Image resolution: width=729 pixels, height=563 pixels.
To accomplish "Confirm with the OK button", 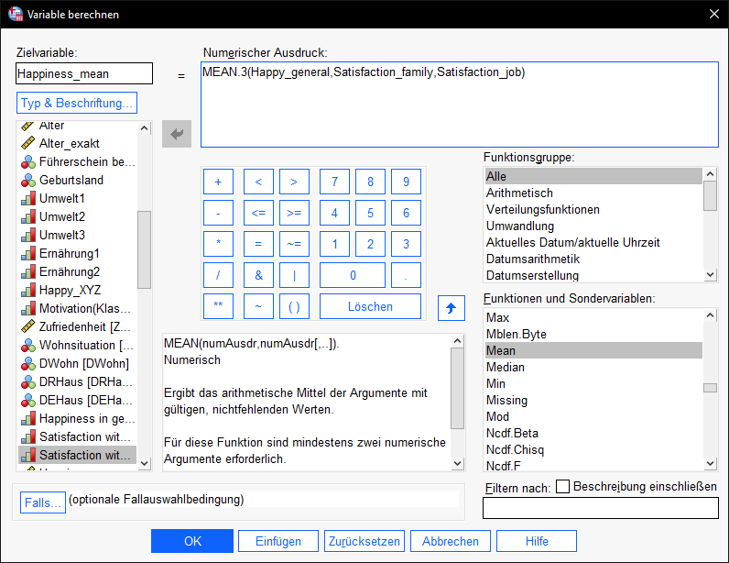I will click(x=192, y=541).
